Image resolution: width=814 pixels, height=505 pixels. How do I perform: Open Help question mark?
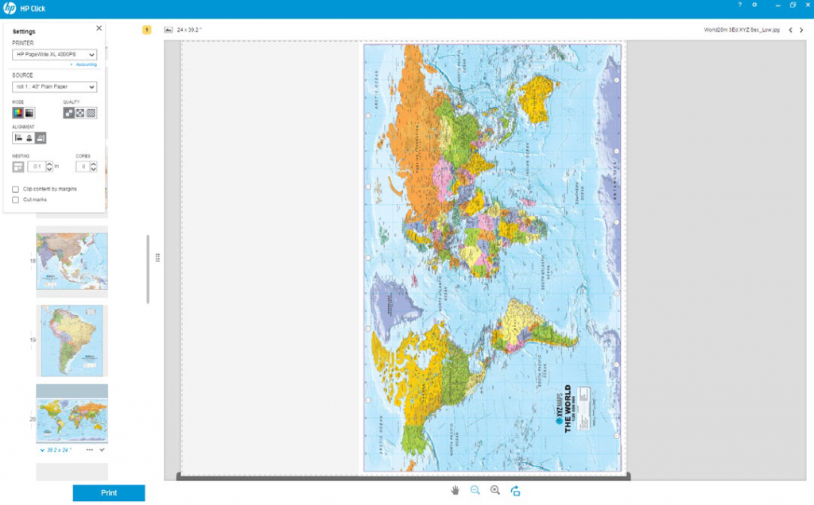[x=740, y=5]
